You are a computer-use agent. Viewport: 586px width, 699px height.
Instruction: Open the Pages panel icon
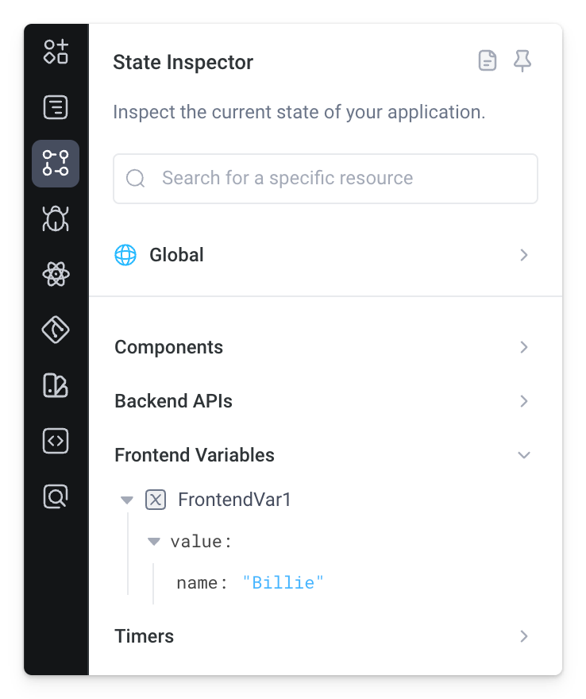click(55, 107)
